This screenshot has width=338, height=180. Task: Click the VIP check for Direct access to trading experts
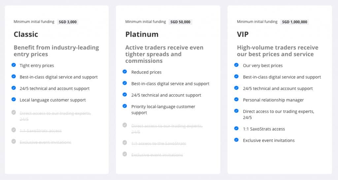236,111
